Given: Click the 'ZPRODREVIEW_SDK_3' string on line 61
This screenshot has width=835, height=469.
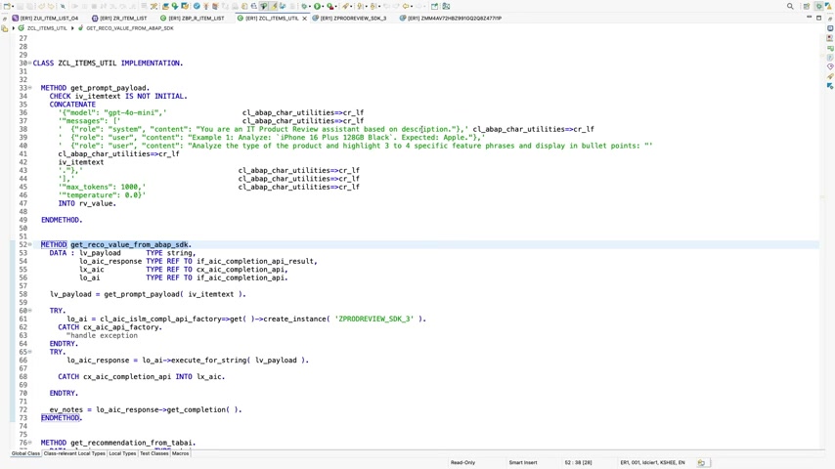Looking at the screenshot, I should coord(374,319).
